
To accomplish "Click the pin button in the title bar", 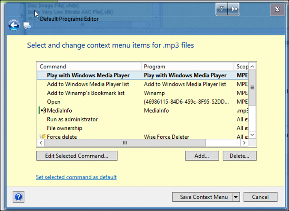I will [234, 9].
